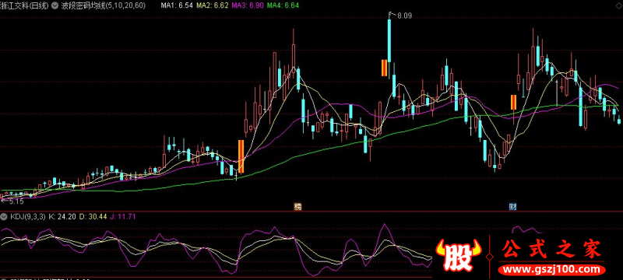
Task: Click the 5.15 low price label
Action: (x=16, y=202)
